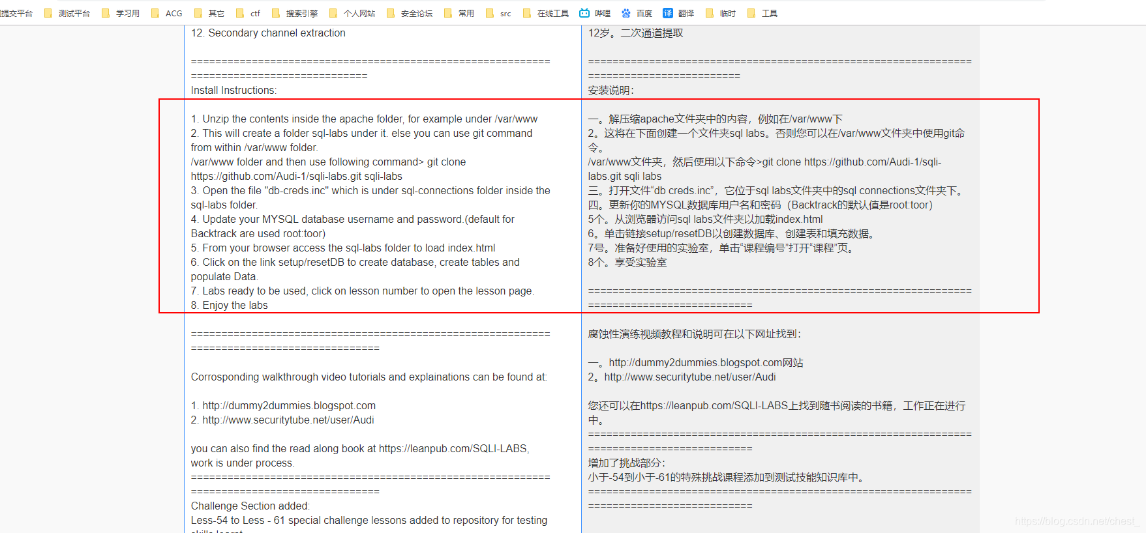Viewport: 1146px width, 533px height.
Task: Click translated line '2。http://www.securitytube.net/user/Audi'
Action: point(682,377)
